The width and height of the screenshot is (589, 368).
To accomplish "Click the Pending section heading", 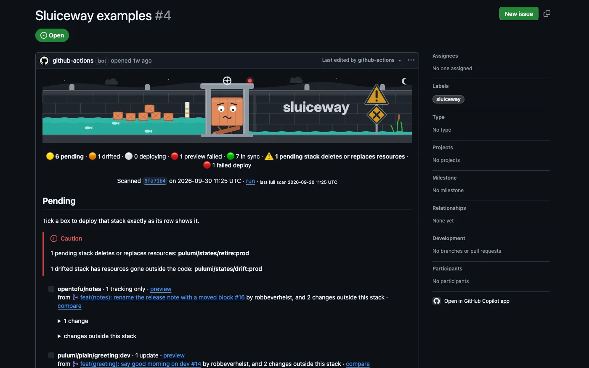I will (x=59, y=201).
